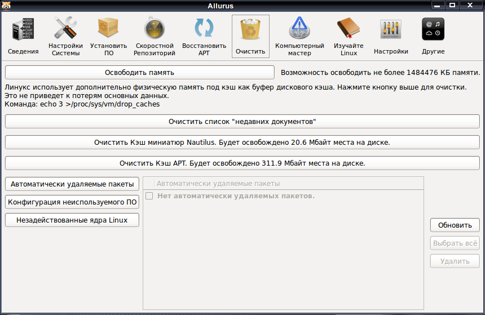Click the 1484476 КБ memory notice text
Screen dimensions: 485x315
(x=380, y=72)
